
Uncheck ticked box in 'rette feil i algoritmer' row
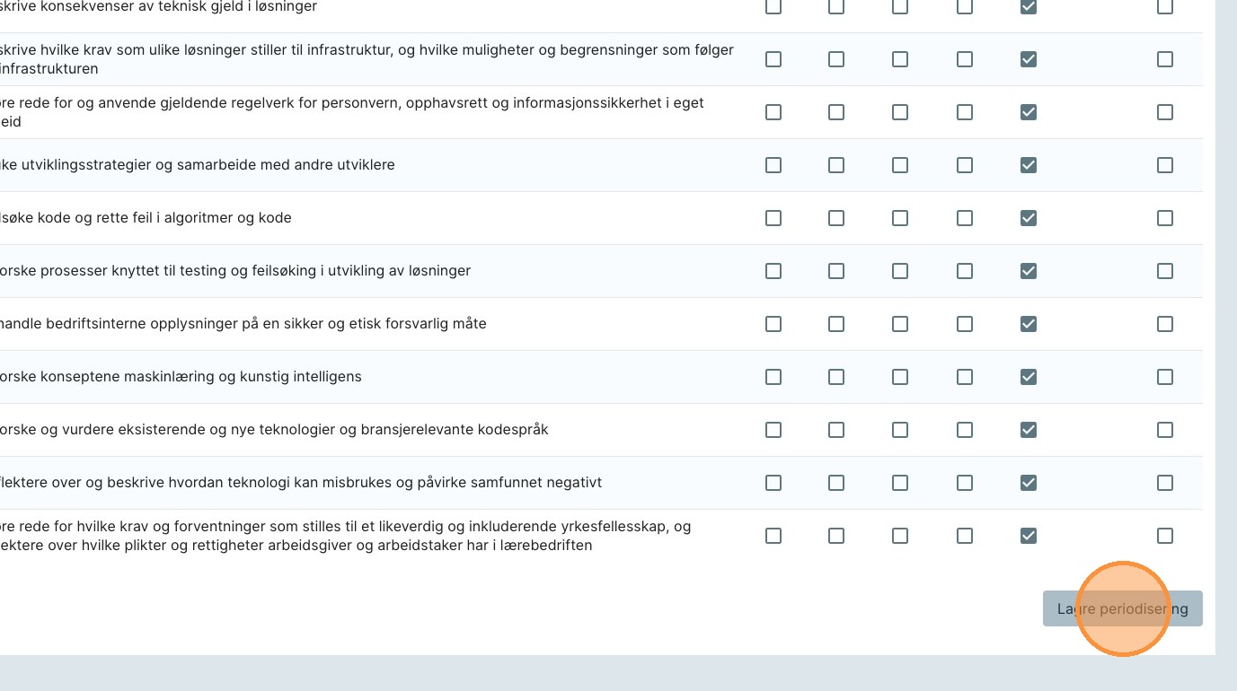pyautogui.click(x=1029, y=218)
